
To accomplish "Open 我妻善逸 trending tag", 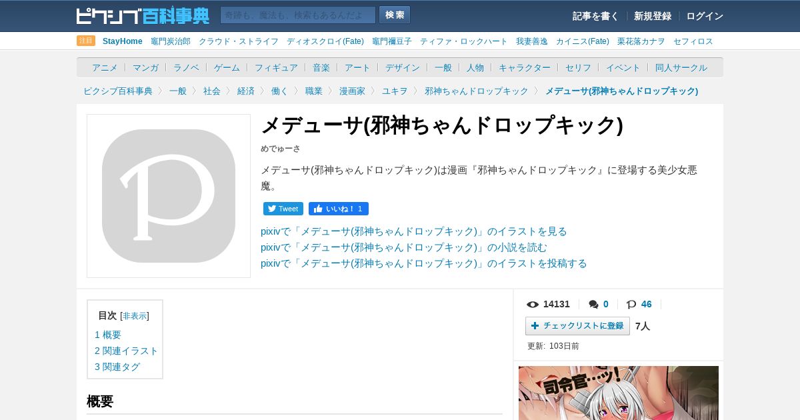I will pos(532,41).
